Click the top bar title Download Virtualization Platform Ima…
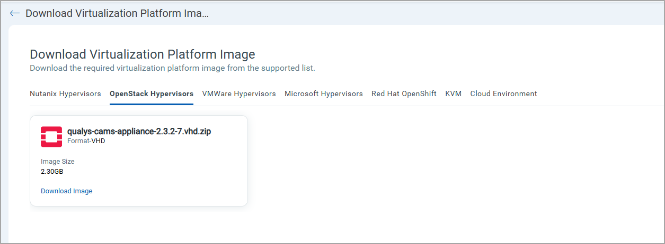 (x=117, y=13)
